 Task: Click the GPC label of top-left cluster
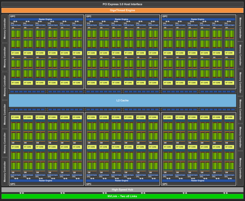coord(13,17)
